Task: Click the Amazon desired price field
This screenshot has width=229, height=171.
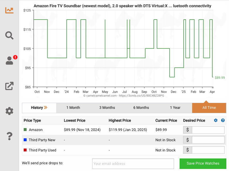Action: tap(208, 130)
